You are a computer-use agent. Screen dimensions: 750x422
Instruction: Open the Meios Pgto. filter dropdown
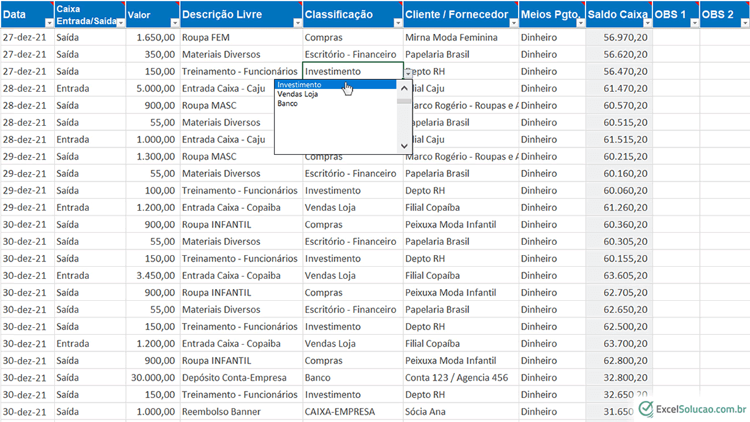581,23
